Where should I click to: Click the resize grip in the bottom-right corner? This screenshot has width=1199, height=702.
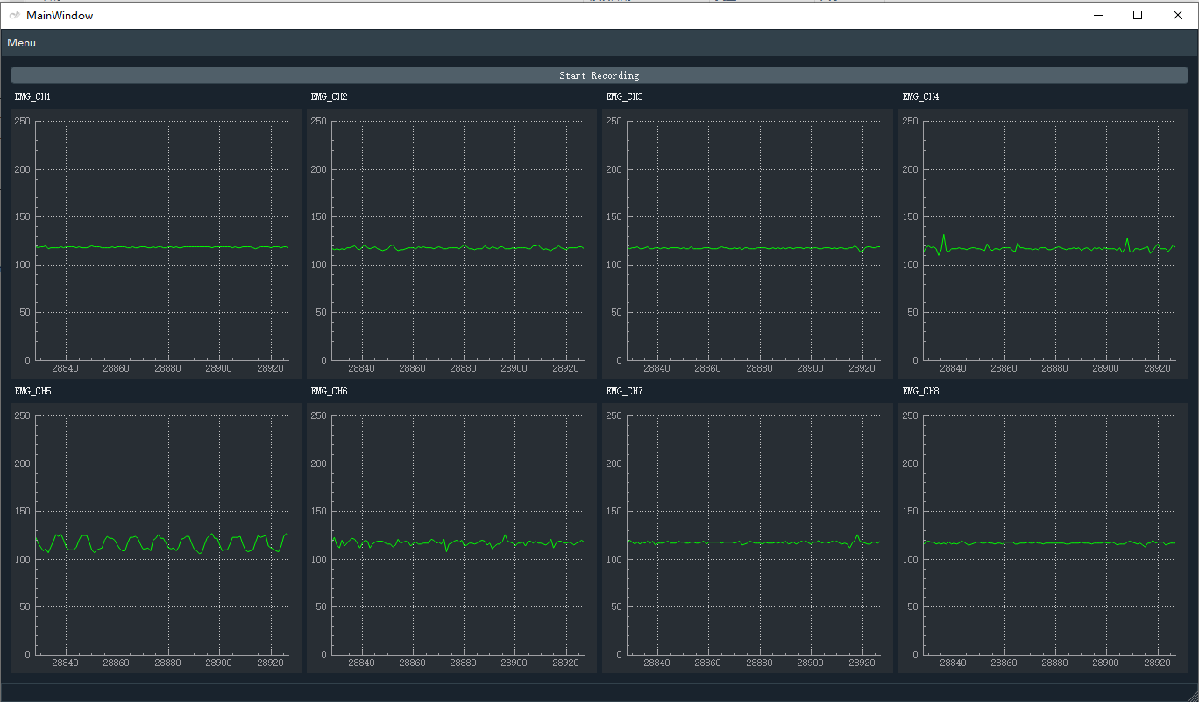pyautogui.click(x=1192, y=695)
